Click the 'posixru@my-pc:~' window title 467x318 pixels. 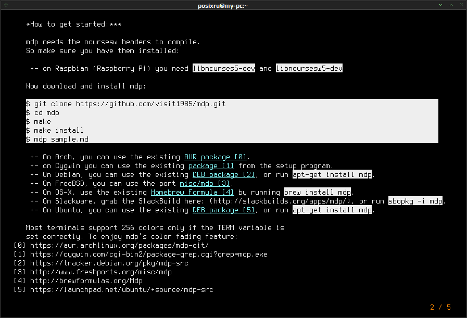223,6
